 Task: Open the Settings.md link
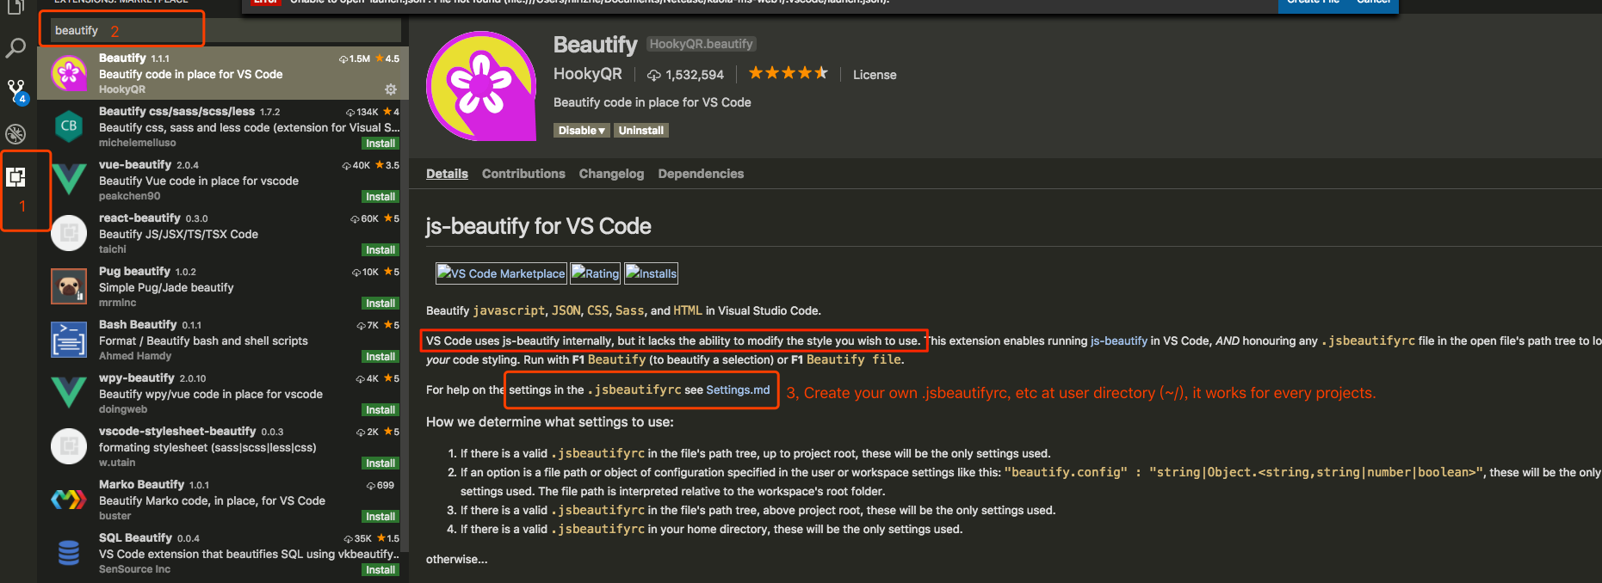pos(738,390)
